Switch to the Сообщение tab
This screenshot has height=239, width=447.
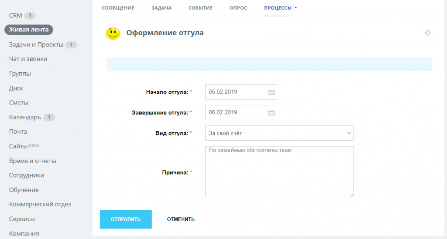point(118,8)
